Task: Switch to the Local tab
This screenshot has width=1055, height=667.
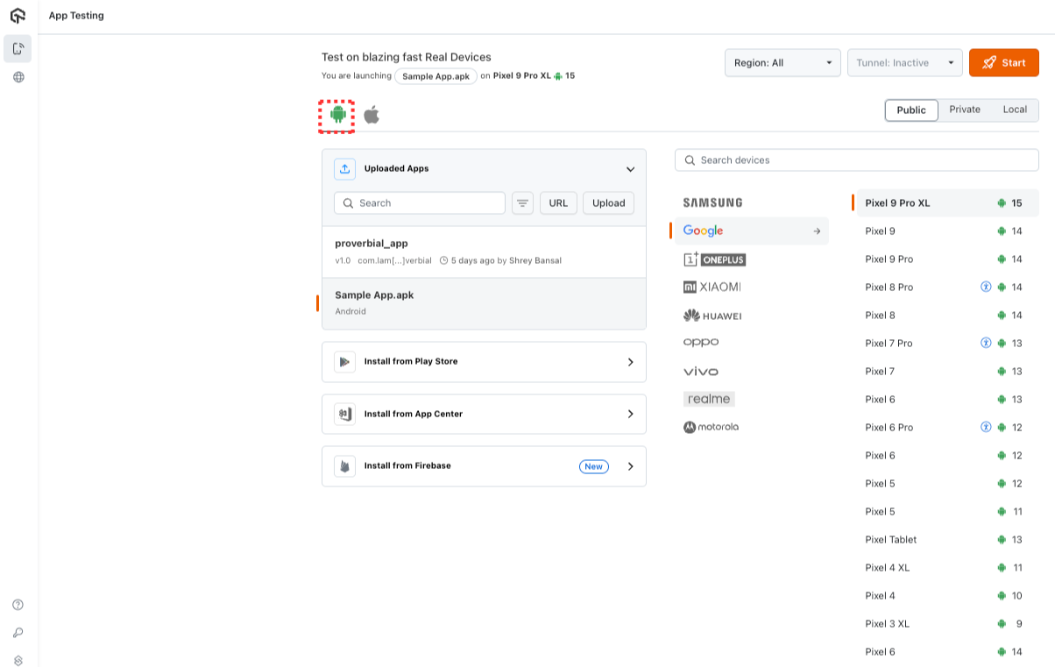Action: 1015,110
